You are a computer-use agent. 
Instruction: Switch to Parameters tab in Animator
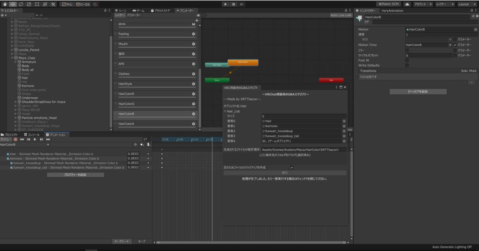pos(134,15)
